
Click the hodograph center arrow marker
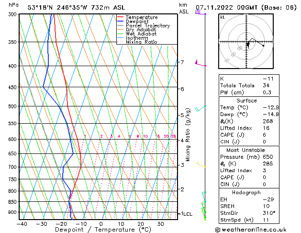[248, 44]
